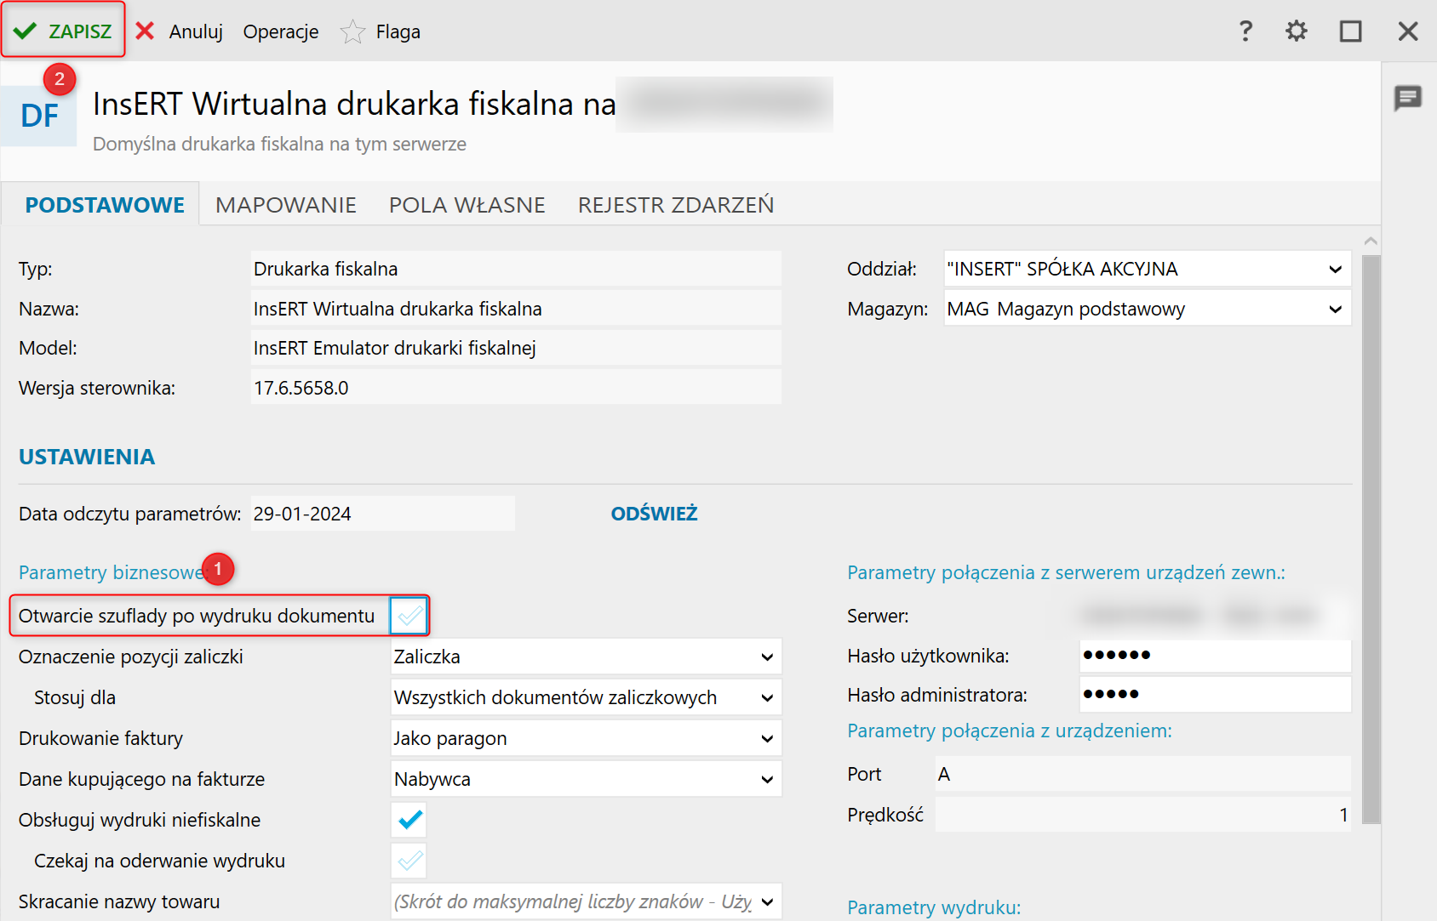Click the Nazwa field InsERT Wirtualna drukarka fiskalna
The image size is (1437, 921).
[x=515, y=309]
